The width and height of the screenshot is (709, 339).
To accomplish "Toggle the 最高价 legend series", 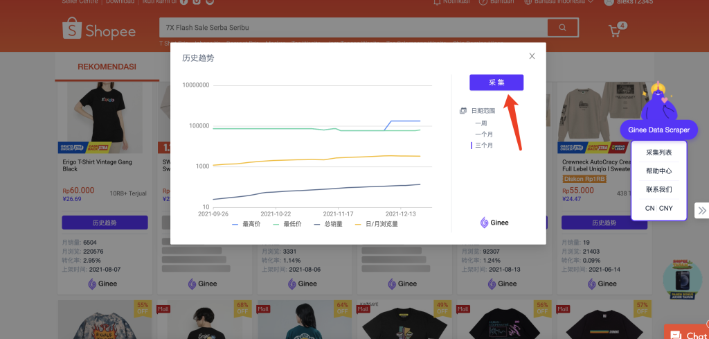I will point(247,224).
